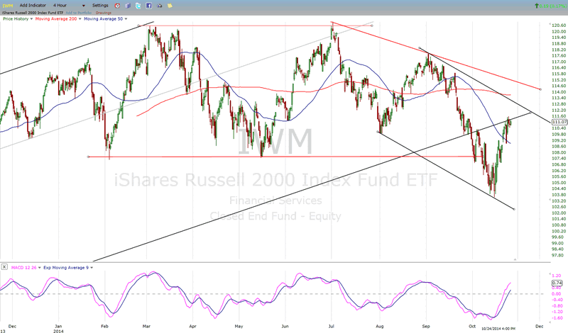
Task: Click the current price tag 111.07
Action: click(559, 122)
